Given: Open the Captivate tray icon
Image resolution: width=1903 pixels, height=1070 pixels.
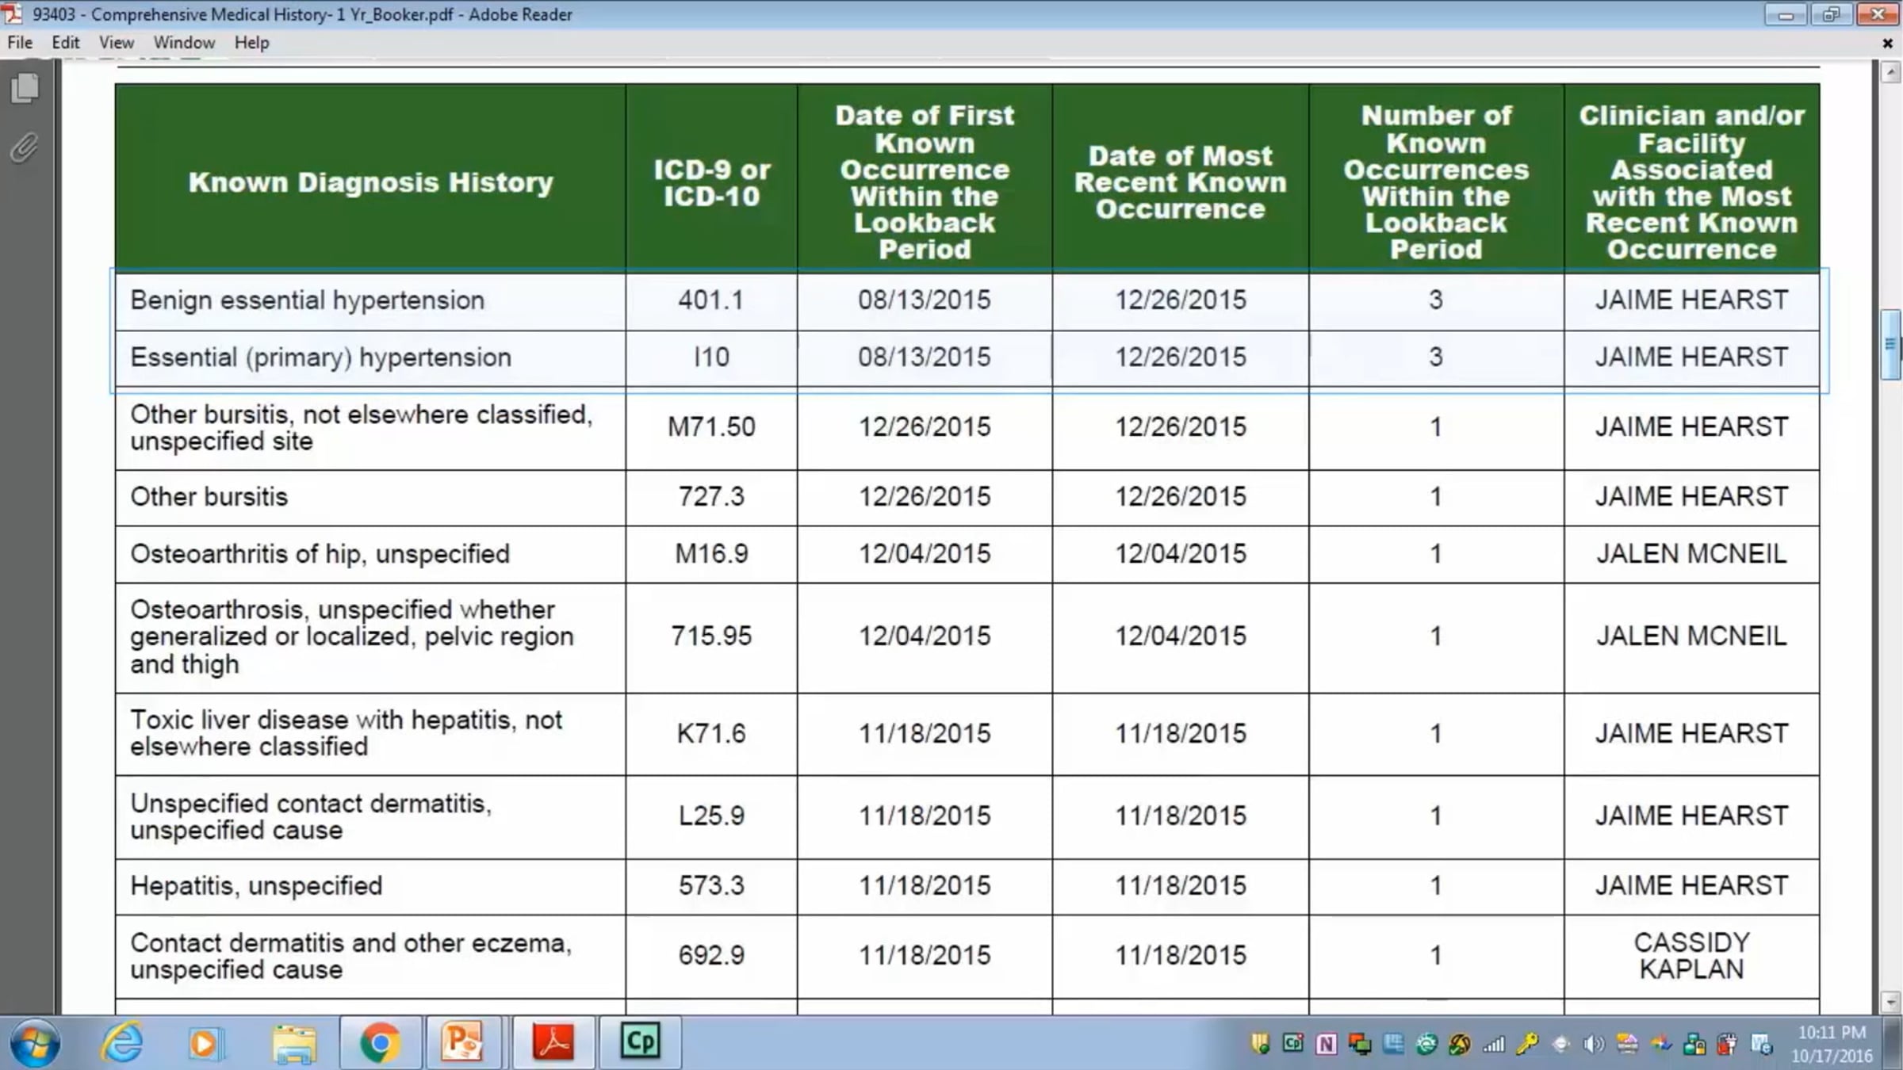Looking at the screenshot, I should 1292,1044.
